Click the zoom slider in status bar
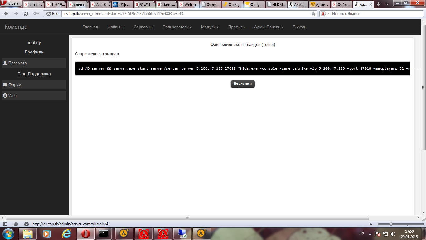Image resolution: width=426 pixels, height=240 pixels. pos(391,224)
